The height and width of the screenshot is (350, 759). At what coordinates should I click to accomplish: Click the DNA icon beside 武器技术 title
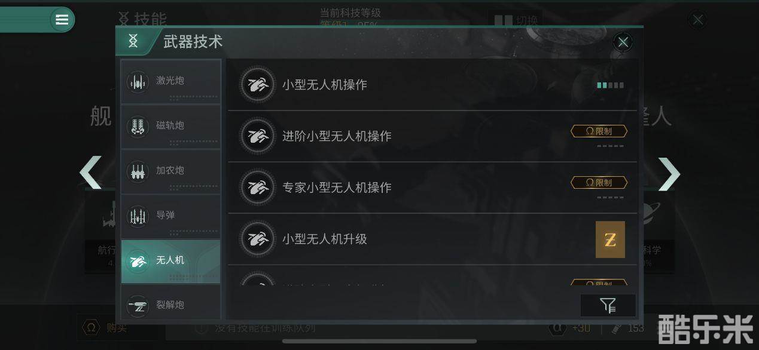tap(133, 41)
